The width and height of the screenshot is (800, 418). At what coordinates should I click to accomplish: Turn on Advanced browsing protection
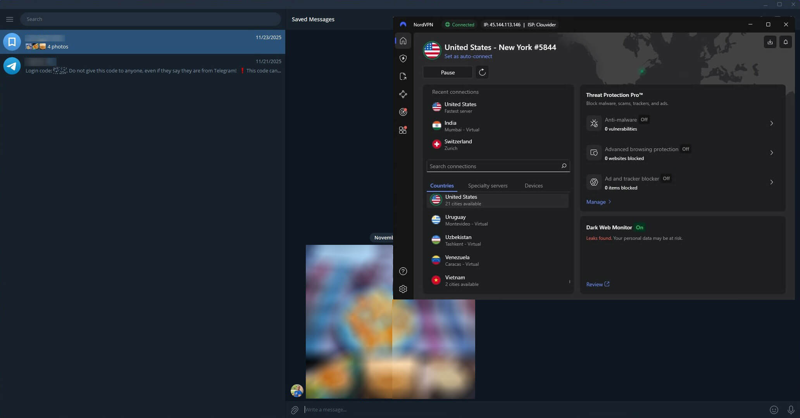[685, 149]
